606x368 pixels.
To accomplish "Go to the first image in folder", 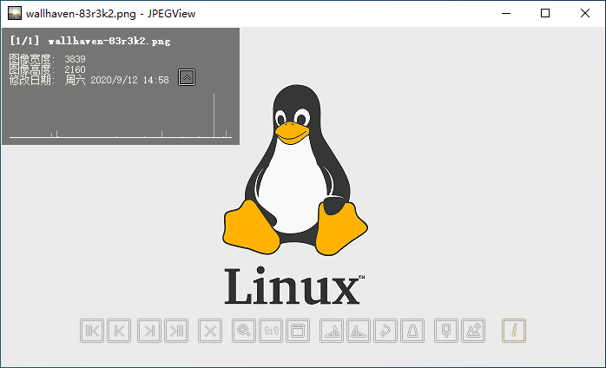I will point(92,331).
